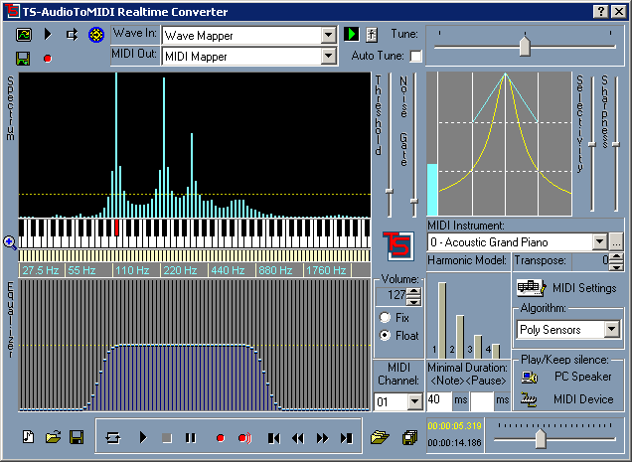The height and width of the screenshot is (462, 632).
Task: Enable the Auto Tune checkbox
Action: pyautogui.click(x=415, y=57)
